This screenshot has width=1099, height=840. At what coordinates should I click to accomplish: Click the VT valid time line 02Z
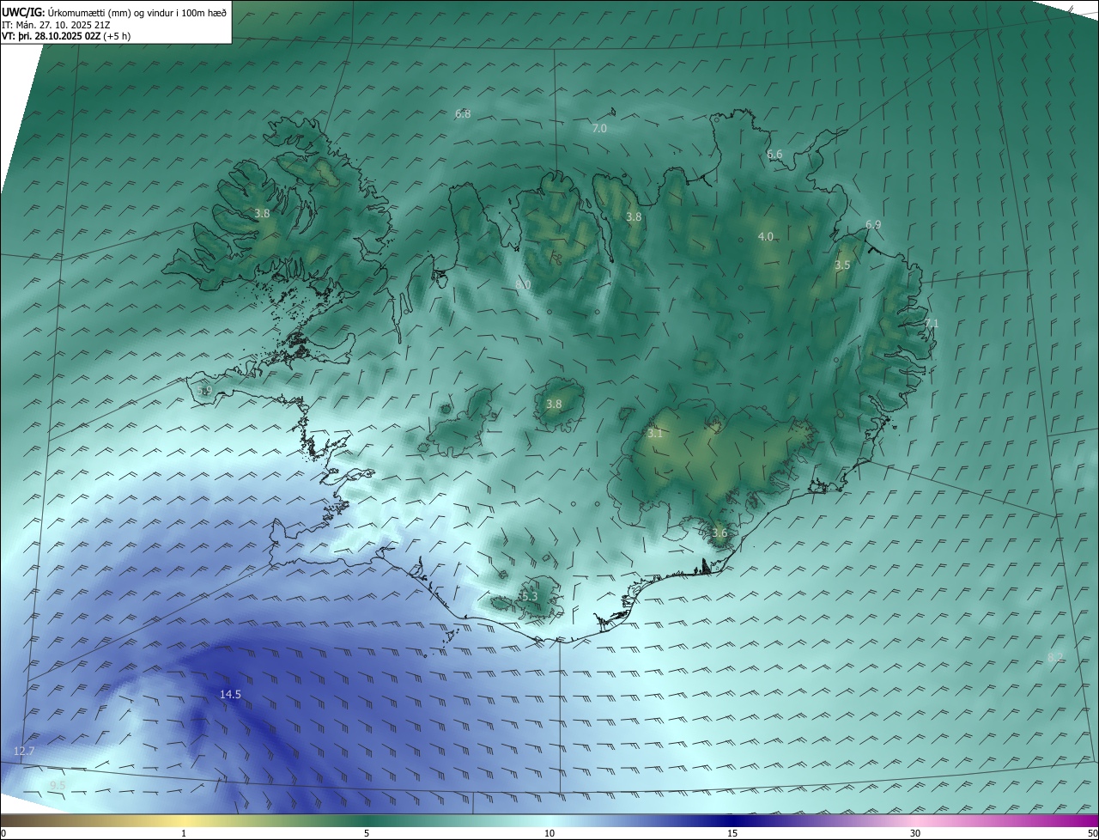pyautogui.click(x=64, y=37)
